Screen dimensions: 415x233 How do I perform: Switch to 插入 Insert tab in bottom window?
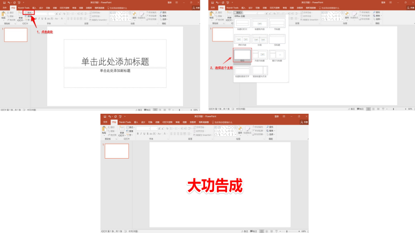[x=135, y=122]
